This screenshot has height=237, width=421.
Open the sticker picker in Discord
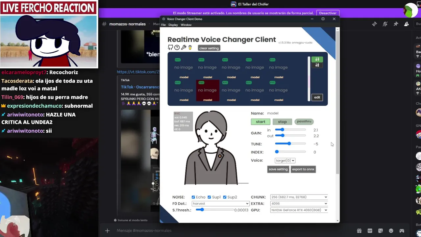[x=381, y=231]
